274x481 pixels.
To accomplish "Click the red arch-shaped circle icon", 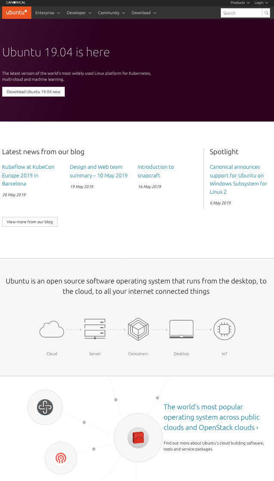I will tap(61, 459).
